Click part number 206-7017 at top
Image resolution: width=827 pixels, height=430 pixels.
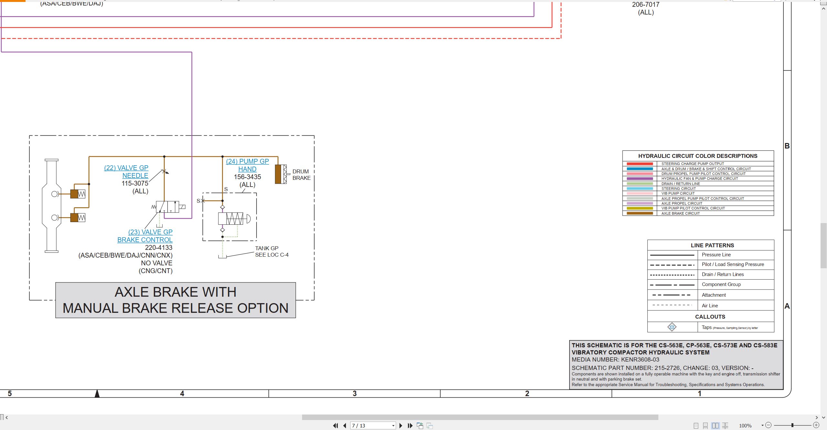645,5
